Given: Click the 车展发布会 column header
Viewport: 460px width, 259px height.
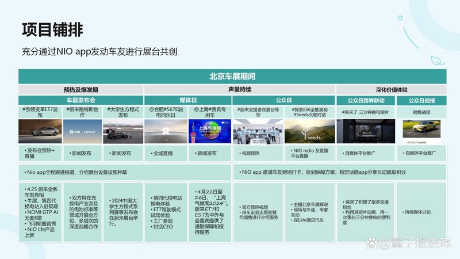Looking at the screenshot, I should click(80, 100).
